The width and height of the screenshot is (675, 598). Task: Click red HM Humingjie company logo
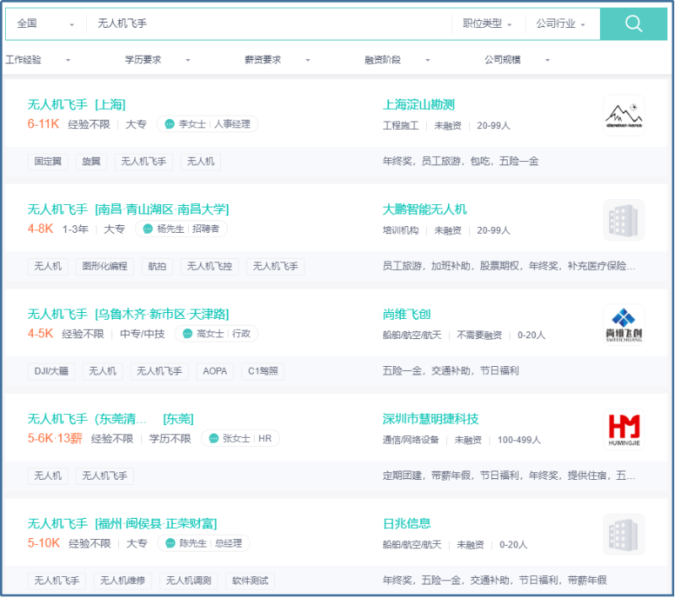[624, 430]
